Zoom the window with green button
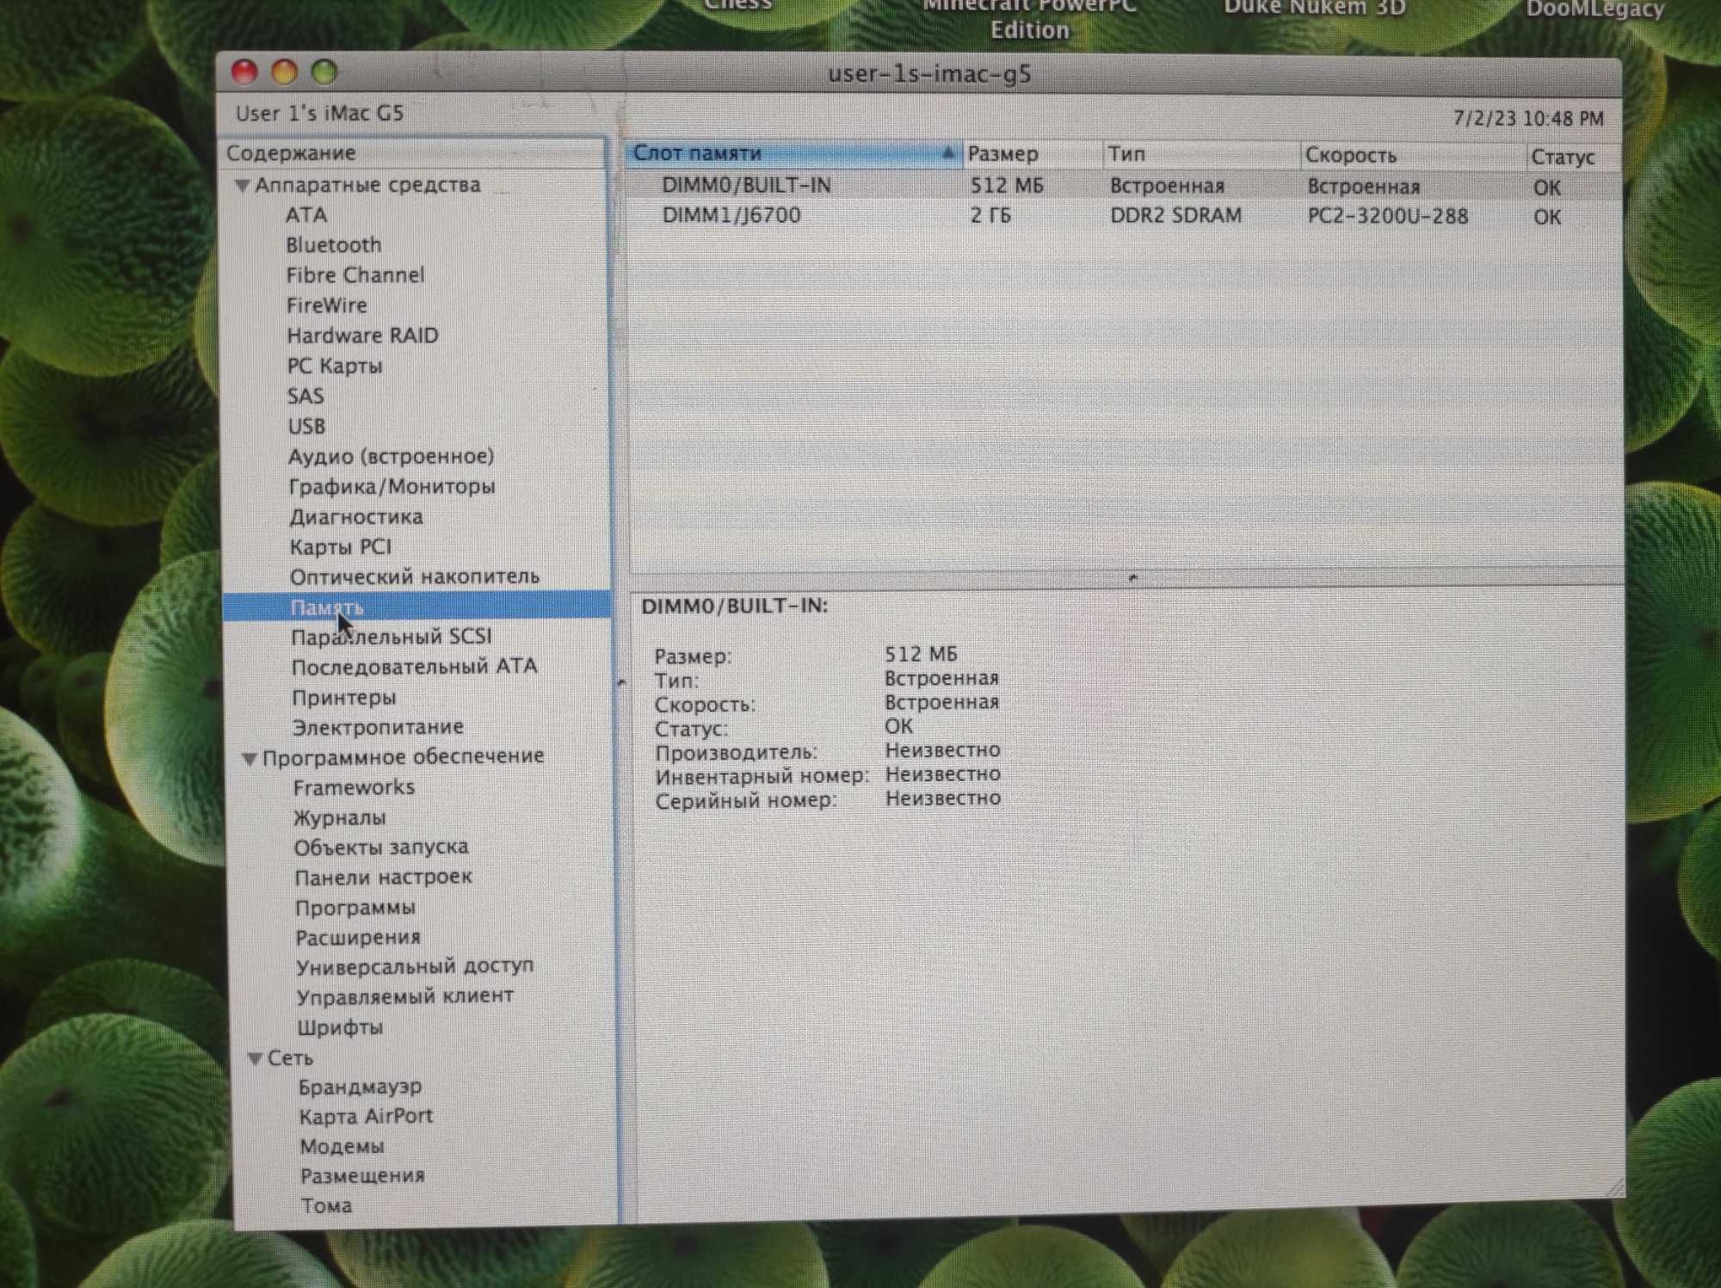This screenshot has height=1288, width=1721. tap(324, 72)
